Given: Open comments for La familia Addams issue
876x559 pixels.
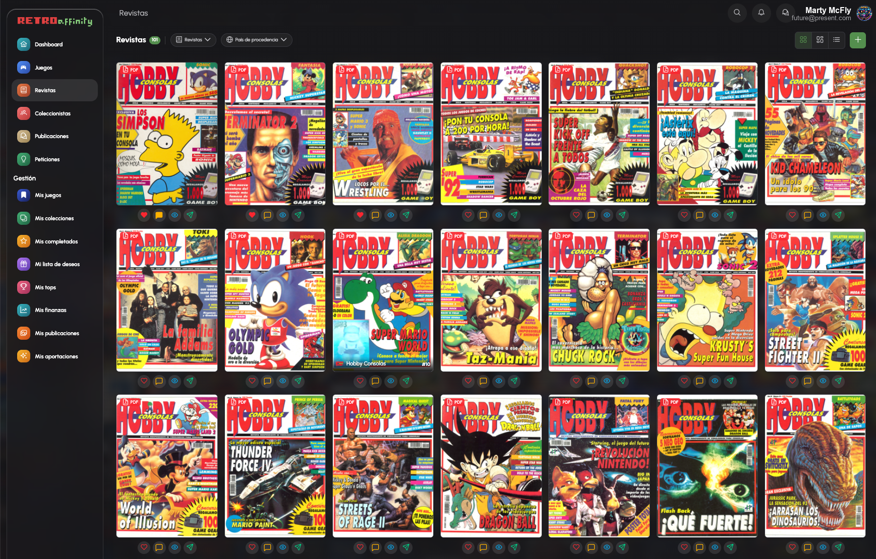Looking at the screenshot, I should tap(159, 381).
